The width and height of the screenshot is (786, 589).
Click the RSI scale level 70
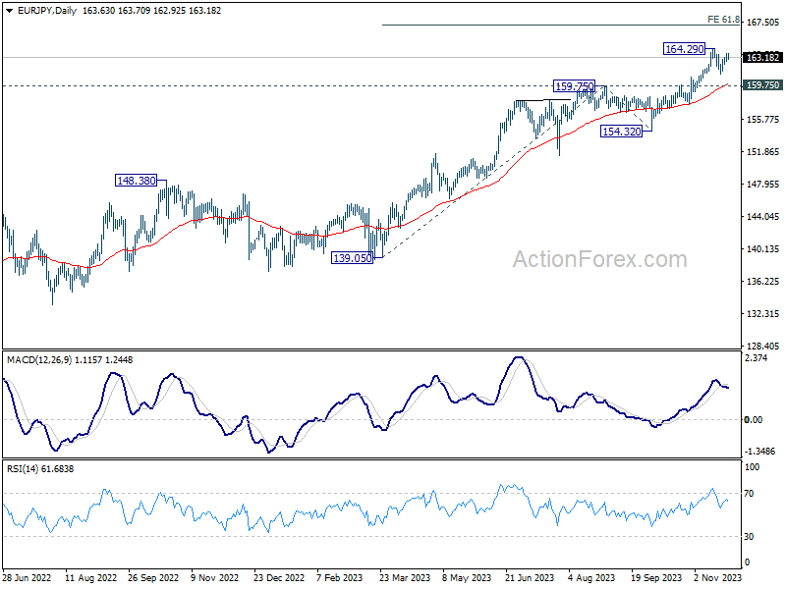(x=749, y=494)
